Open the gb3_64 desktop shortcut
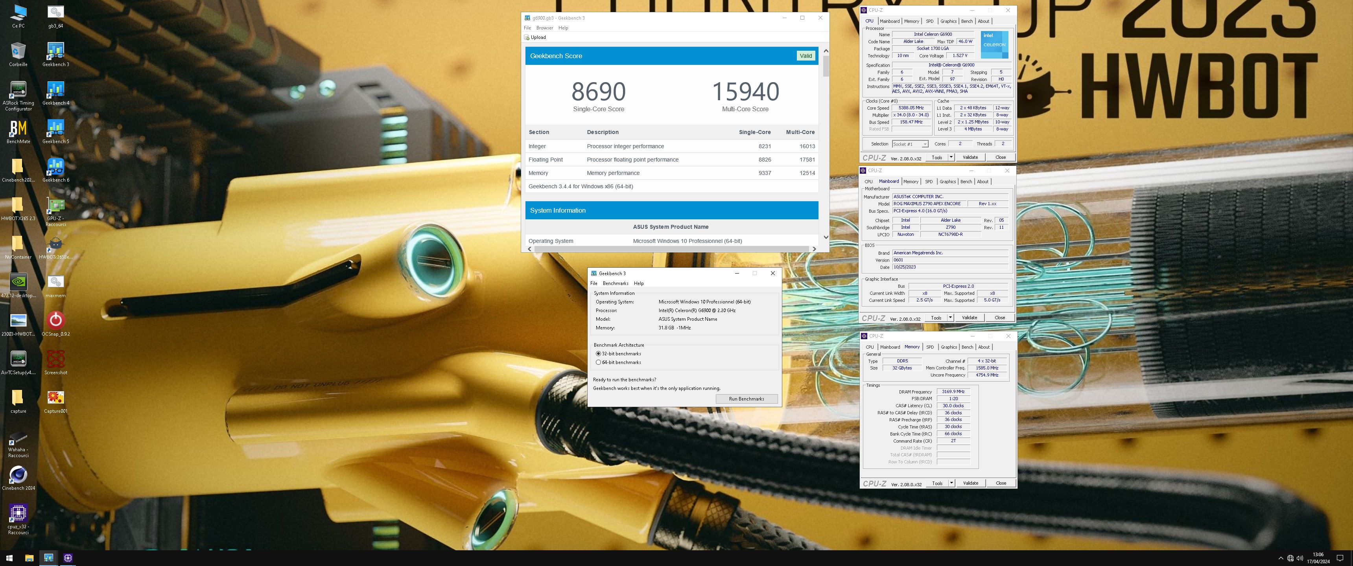 56,17
